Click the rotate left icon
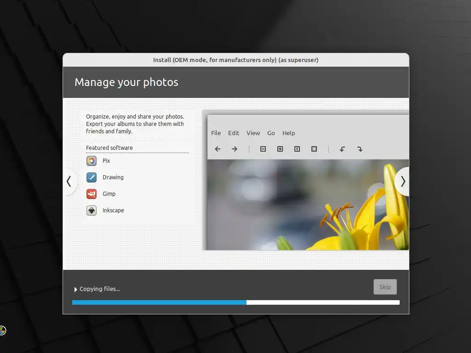 click(x=342, y=149)
